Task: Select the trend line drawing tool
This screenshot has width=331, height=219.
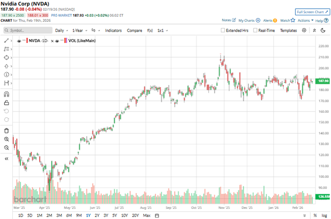Action: (6, 40)
